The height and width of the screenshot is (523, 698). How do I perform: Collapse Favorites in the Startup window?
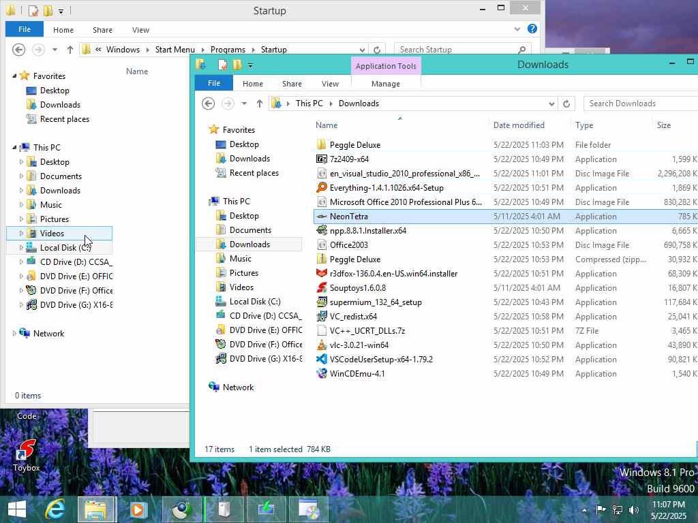[x=14, y=76]
